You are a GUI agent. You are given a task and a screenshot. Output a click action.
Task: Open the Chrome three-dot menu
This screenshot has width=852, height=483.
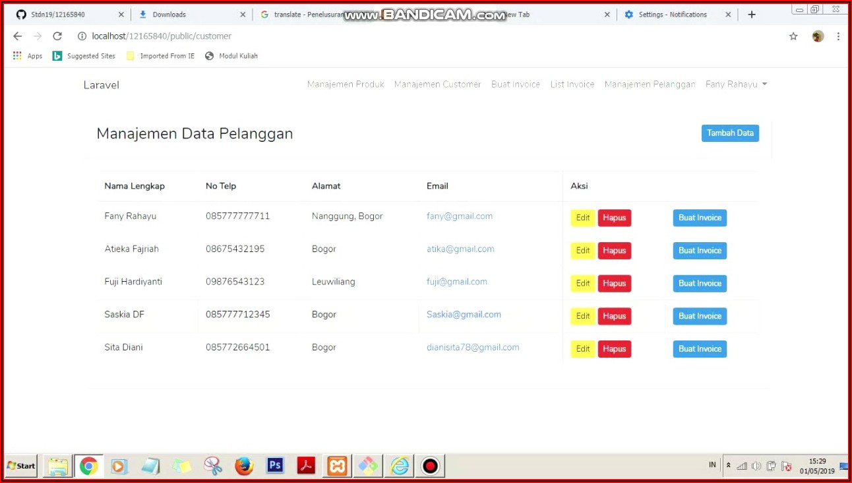838,36
